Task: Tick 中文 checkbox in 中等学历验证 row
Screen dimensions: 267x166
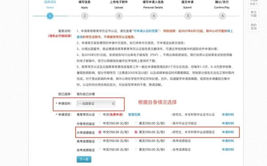Action: click(x=100, y=124)
